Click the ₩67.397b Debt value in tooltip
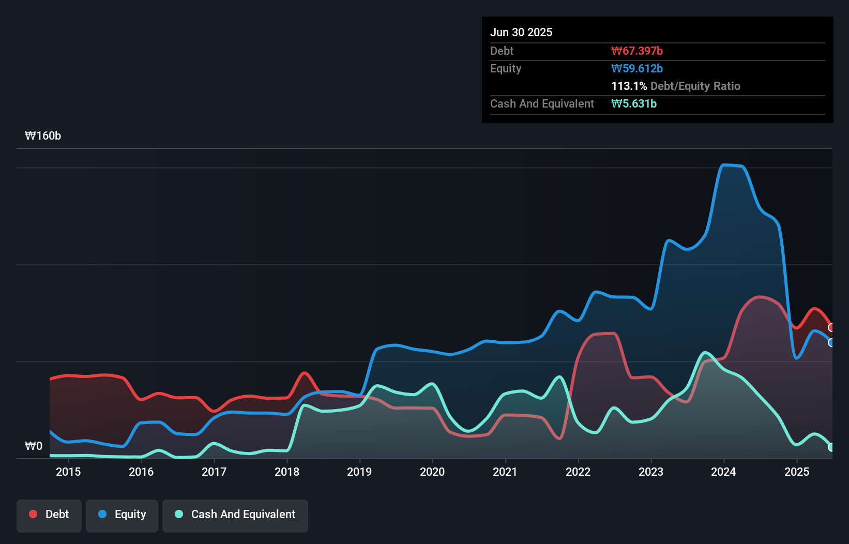 (637, 51)
